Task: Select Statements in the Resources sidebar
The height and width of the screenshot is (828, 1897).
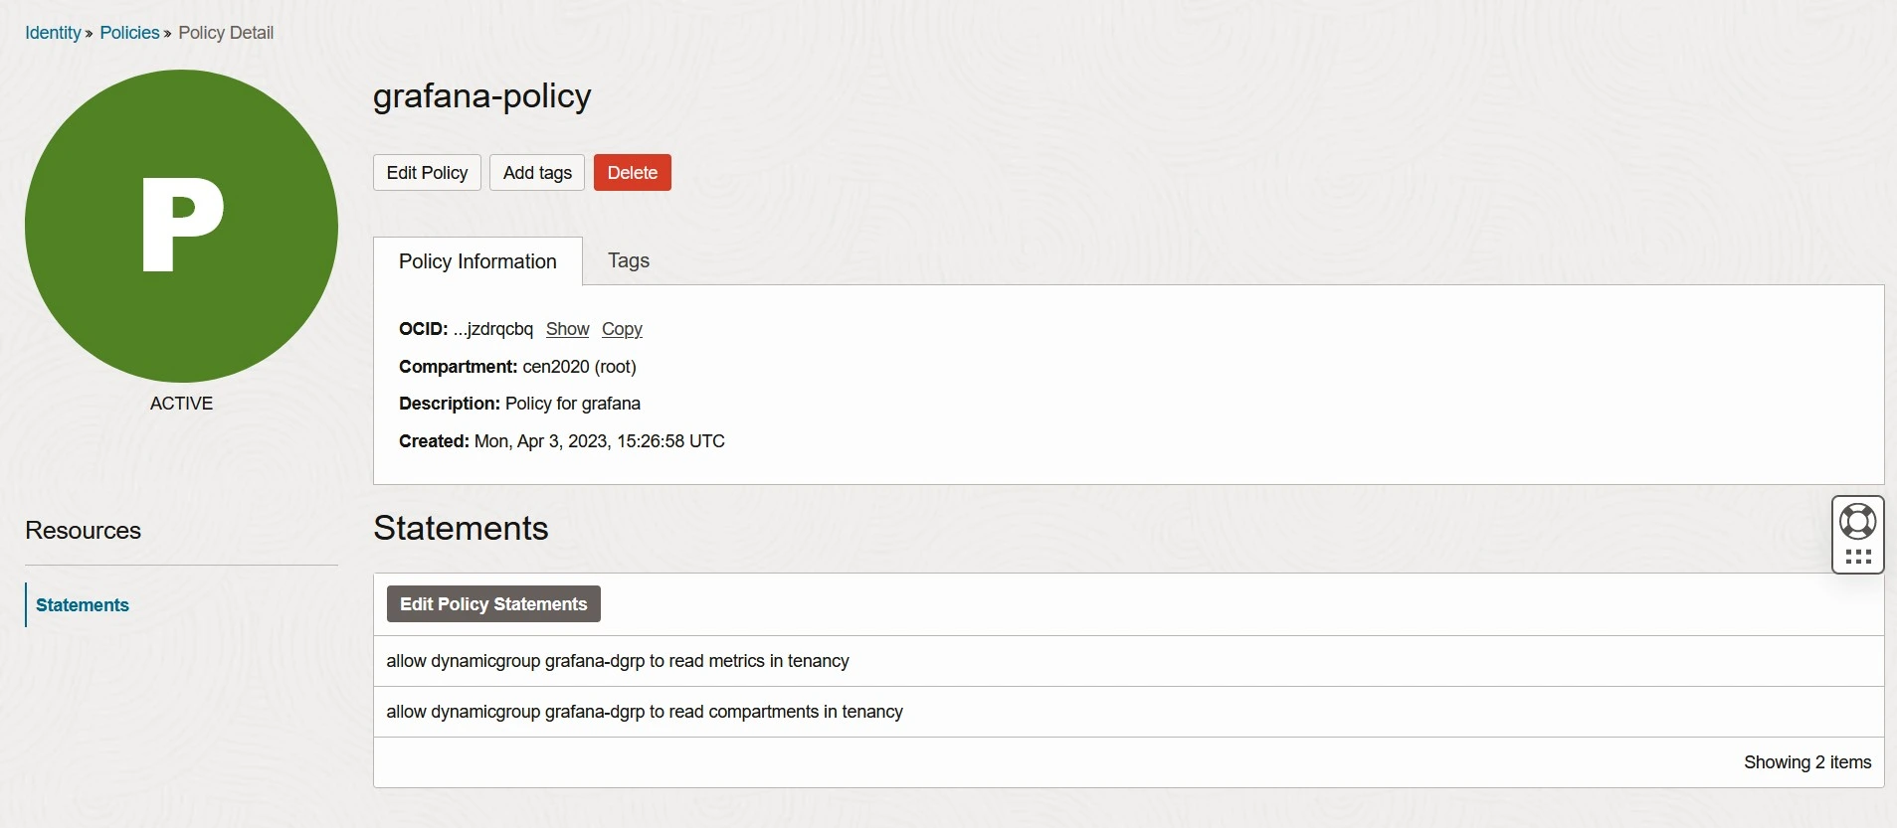Action: pos(83,605)
